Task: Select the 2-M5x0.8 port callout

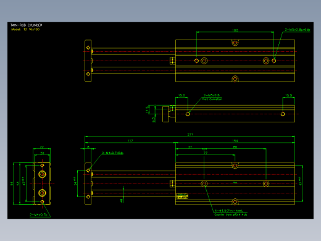Action: 212,95
